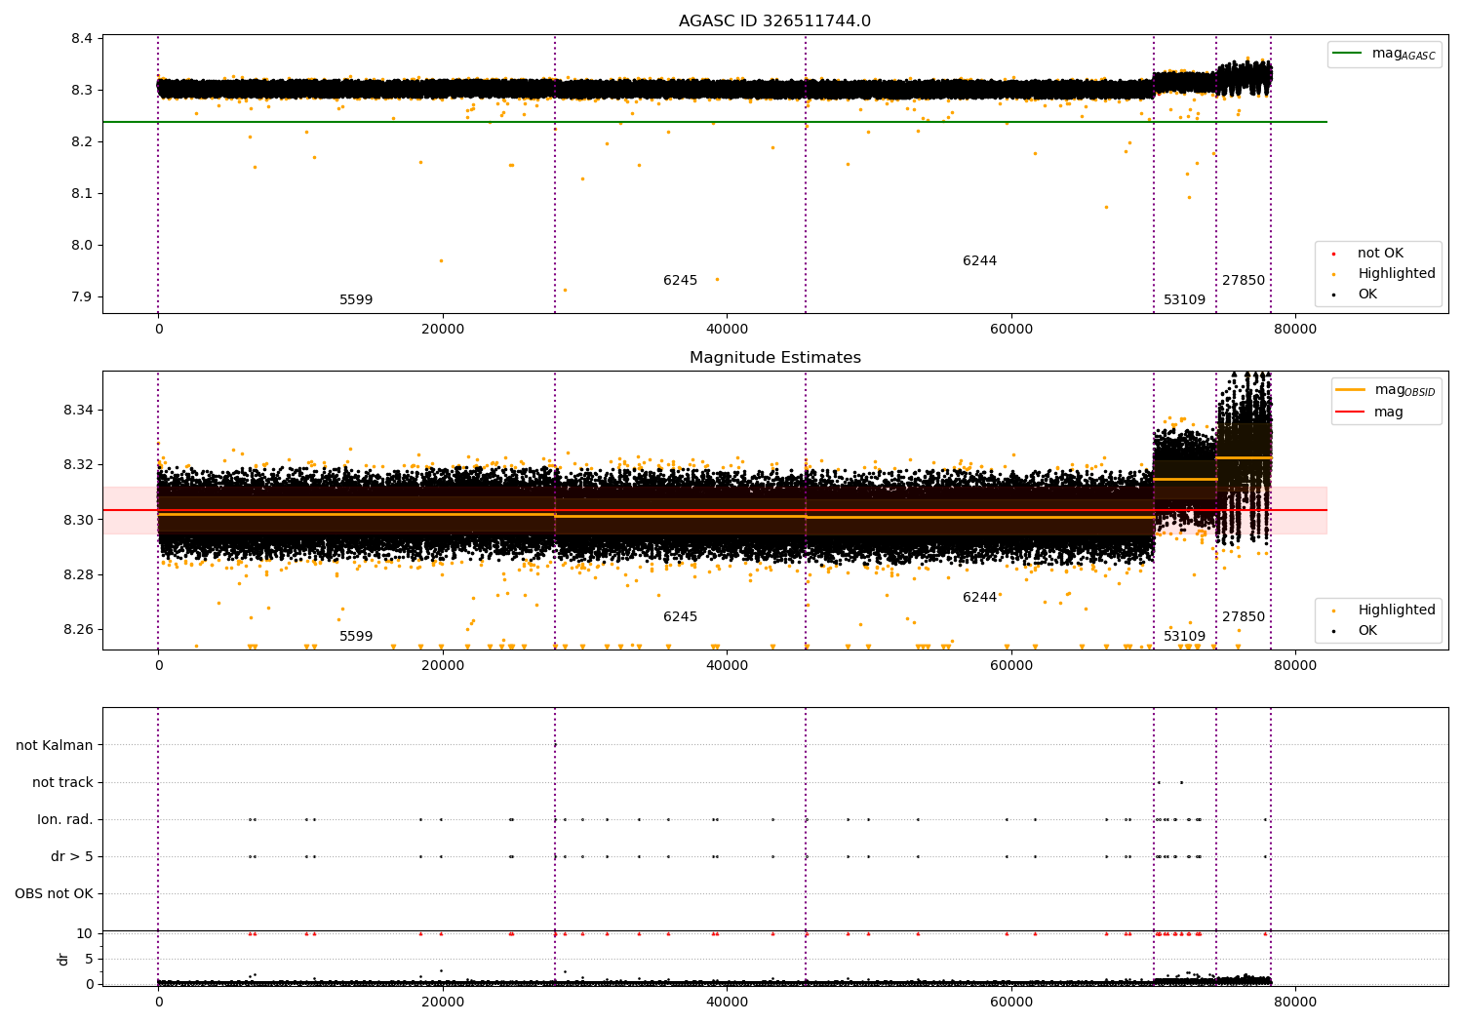
Task: Click the 6244 label in the top plot
Action: (979, 261)
